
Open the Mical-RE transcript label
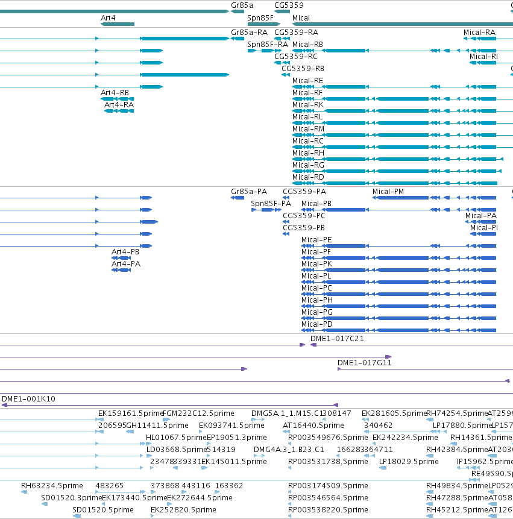(308, 81)
